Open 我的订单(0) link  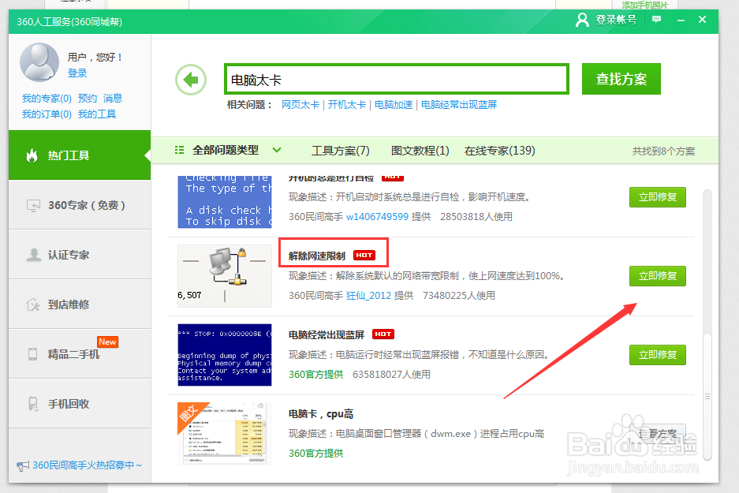[47, 114]
